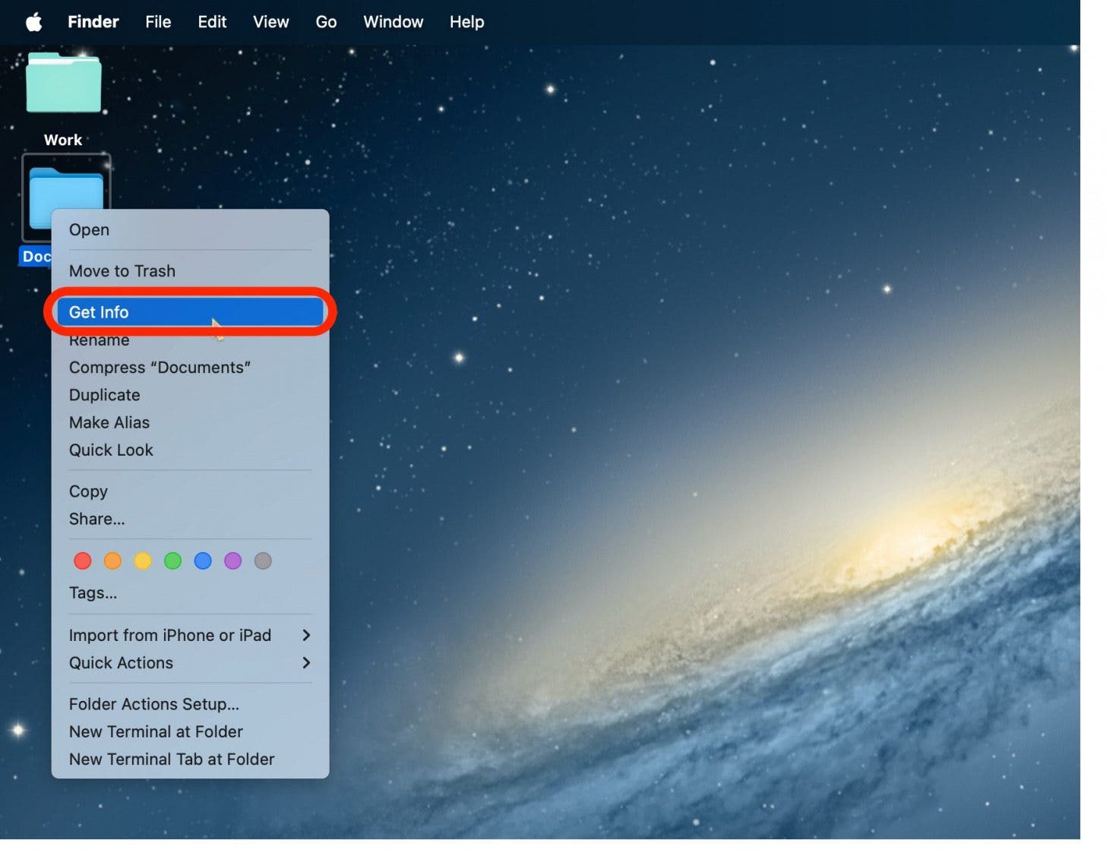Expand the Quick Actions submenu
This screenshot has width=1106, height=865.
click(121, 662)
